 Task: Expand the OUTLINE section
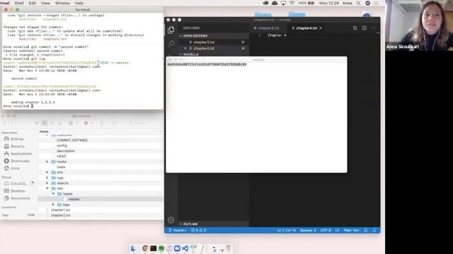190,224
